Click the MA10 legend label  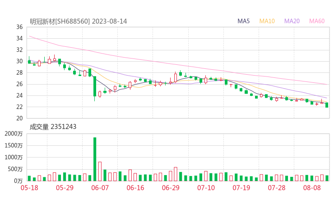click(x=267, y=21)
